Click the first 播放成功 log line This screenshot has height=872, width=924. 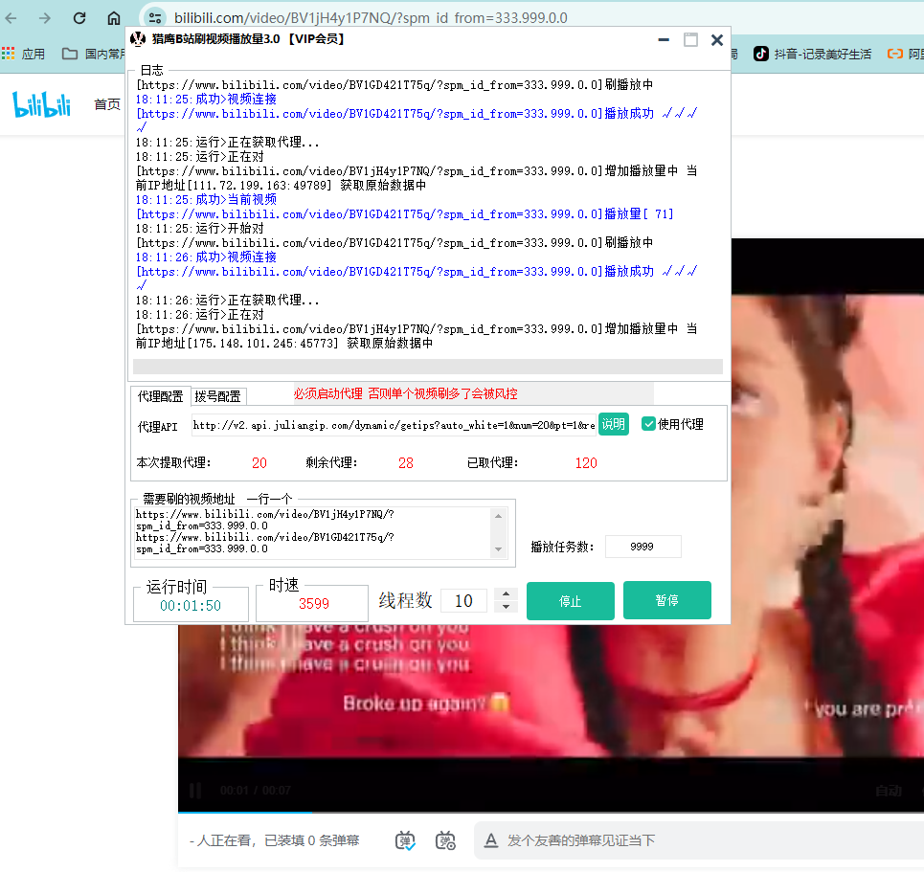[416, 114]
